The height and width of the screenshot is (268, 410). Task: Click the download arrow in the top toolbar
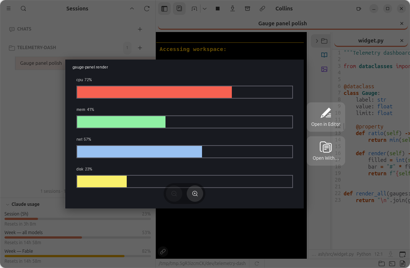(x=233, y=9)
